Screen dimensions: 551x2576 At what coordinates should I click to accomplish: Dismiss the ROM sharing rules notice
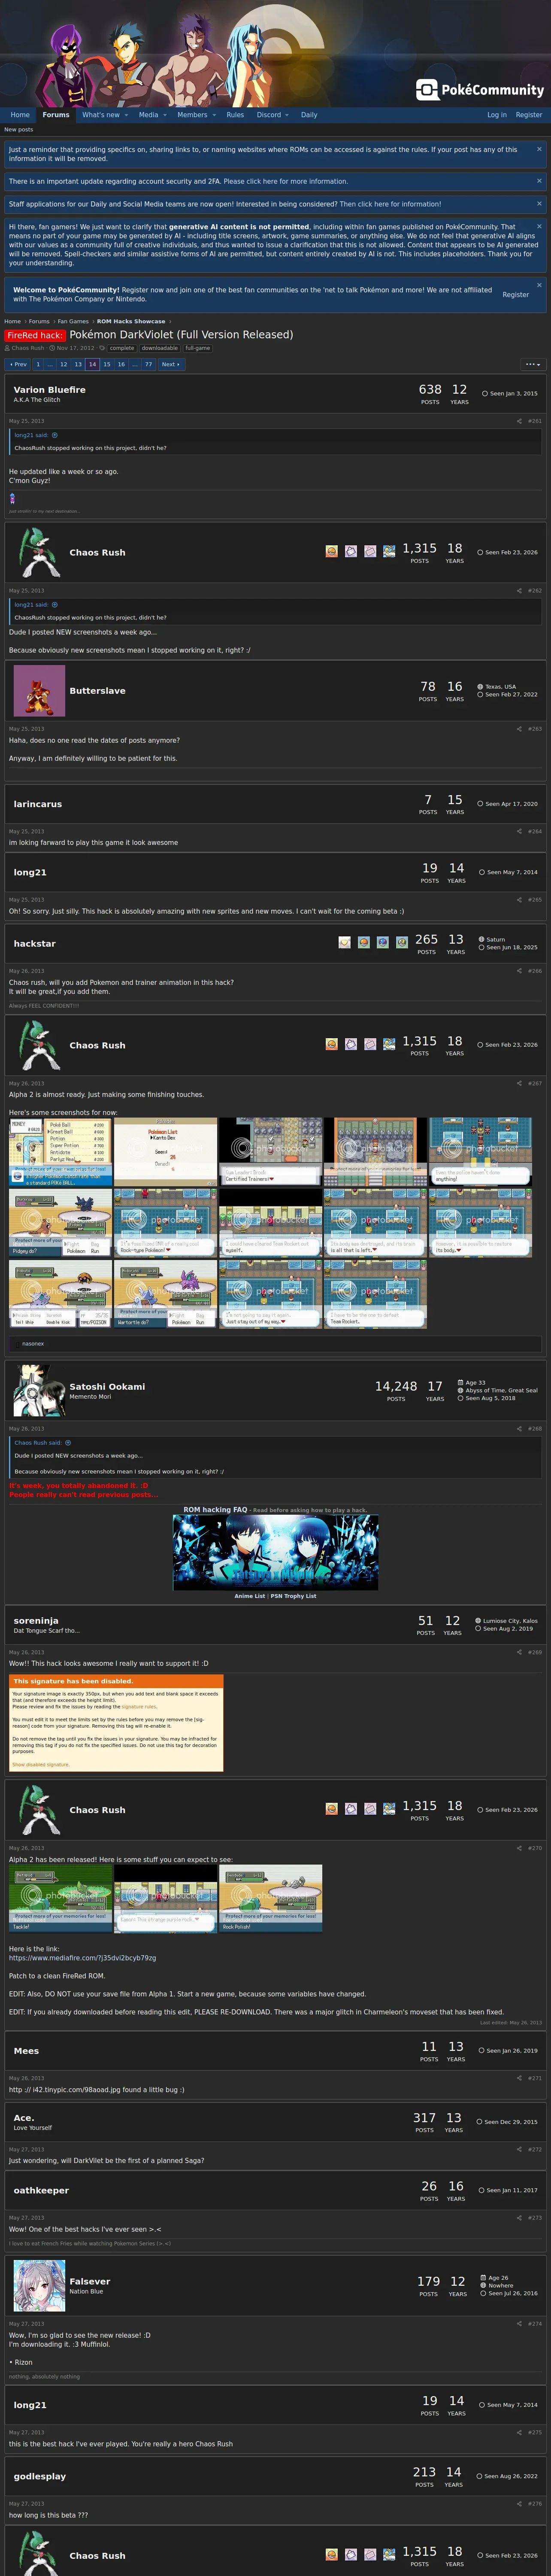tap(539, 149)
